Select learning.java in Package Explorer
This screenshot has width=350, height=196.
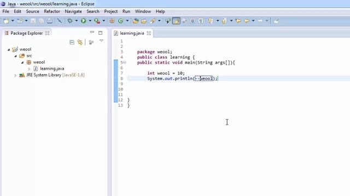click(52, 69)
